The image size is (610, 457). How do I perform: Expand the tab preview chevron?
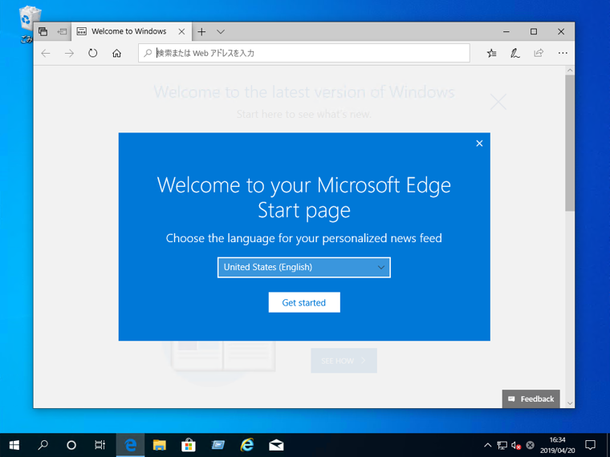pyautogui.click(x=221, y=32)
